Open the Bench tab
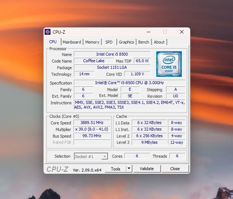 (143, 42)
